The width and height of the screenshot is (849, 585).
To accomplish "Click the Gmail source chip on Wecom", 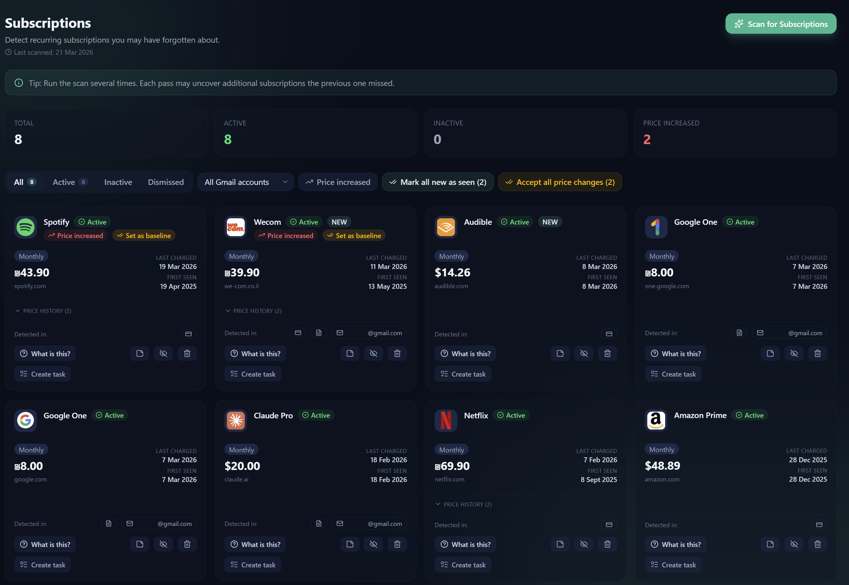I will (x=369, y=333).
